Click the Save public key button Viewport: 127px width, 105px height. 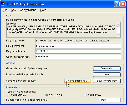[78, 81]
